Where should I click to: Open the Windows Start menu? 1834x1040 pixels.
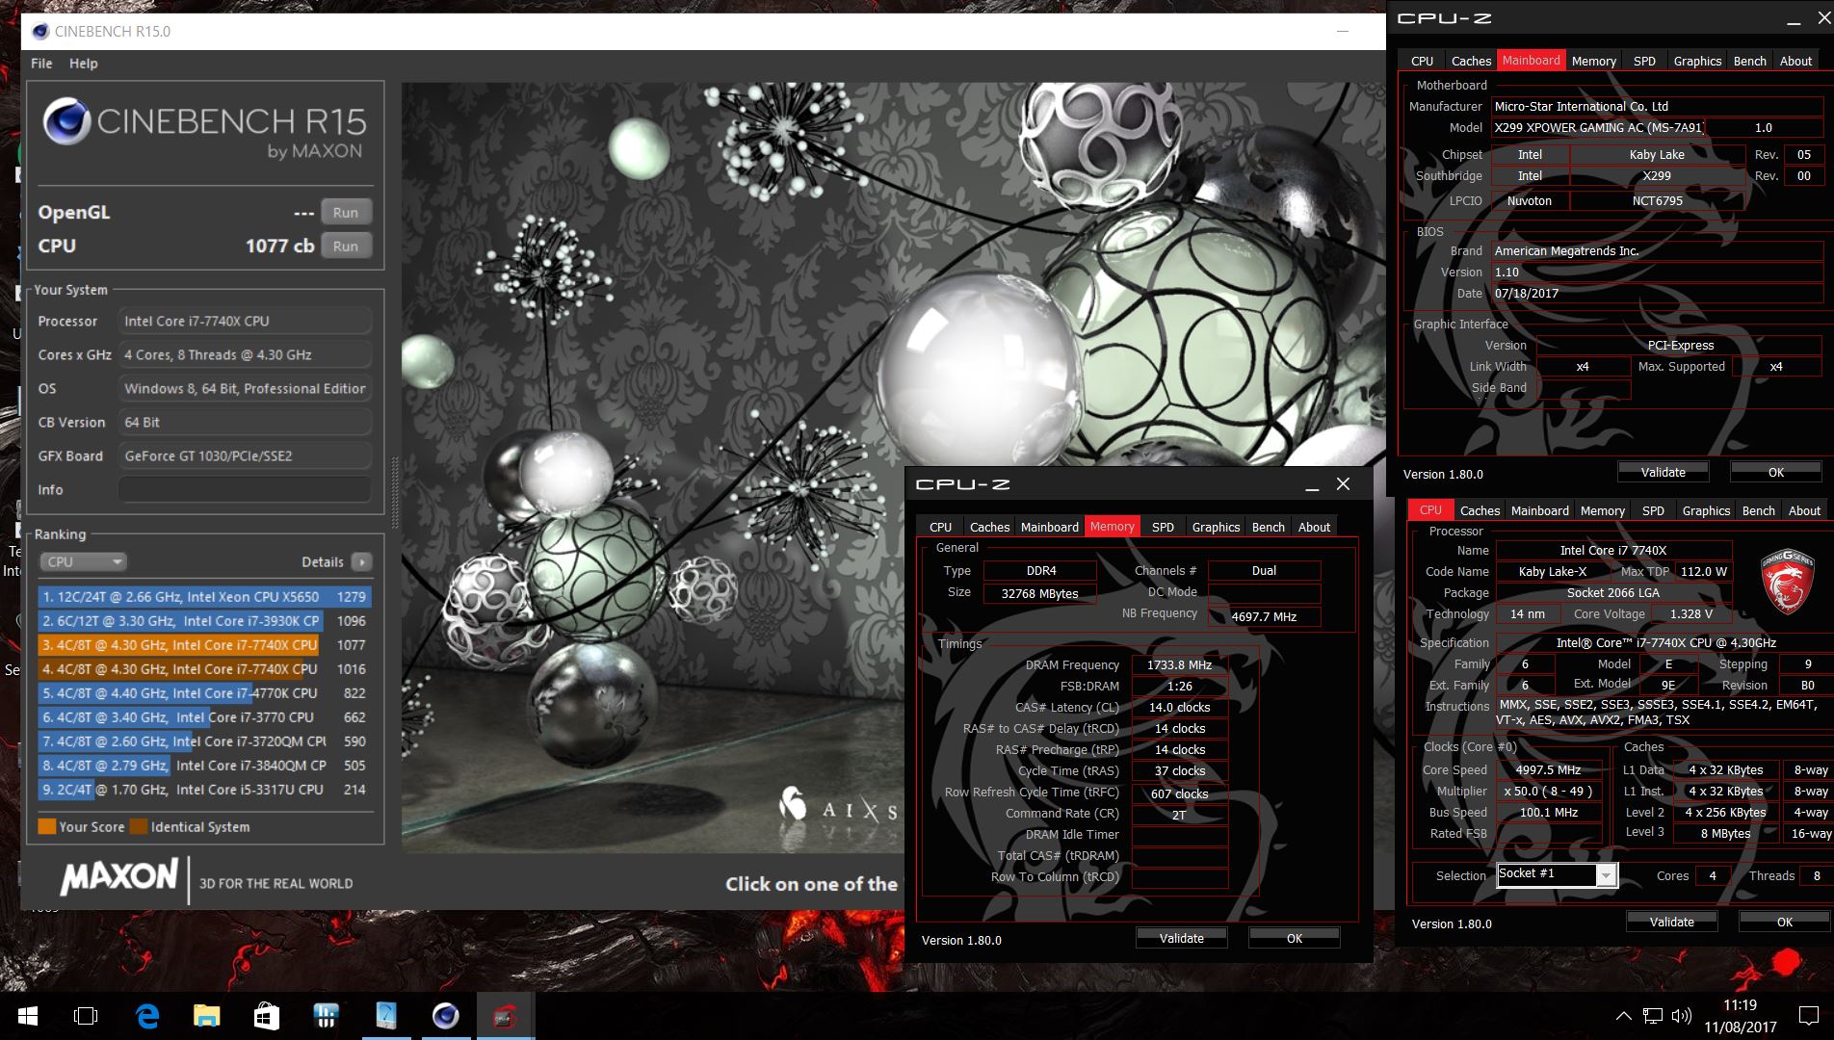[x=27, y=1016]
